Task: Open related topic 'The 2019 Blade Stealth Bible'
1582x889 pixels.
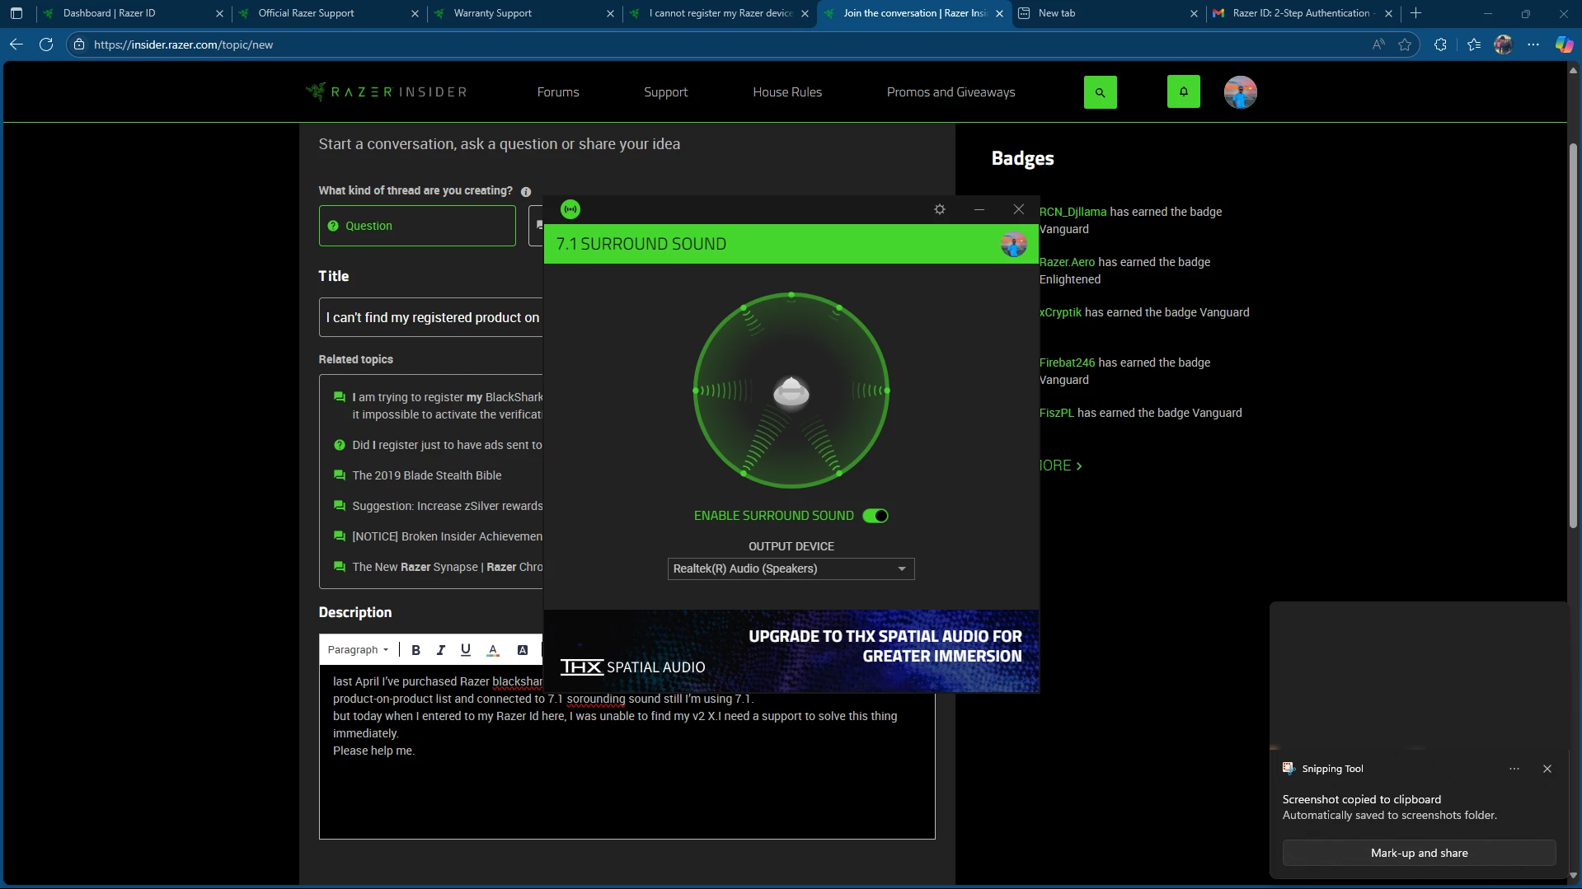Action: [x=426, y=475]
